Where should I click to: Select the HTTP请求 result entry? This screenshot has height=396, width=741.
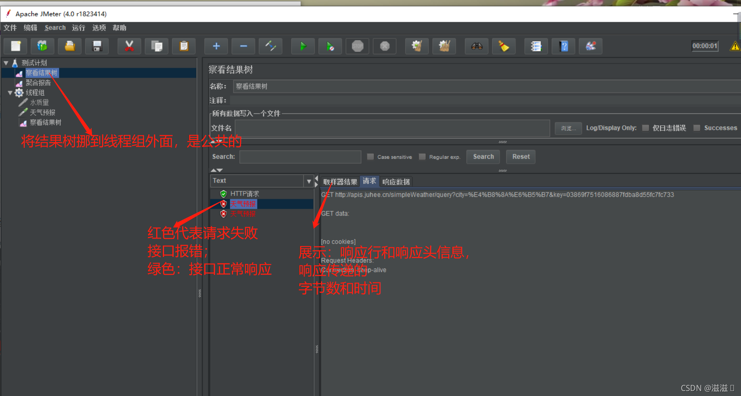click(x=245, y=194)
